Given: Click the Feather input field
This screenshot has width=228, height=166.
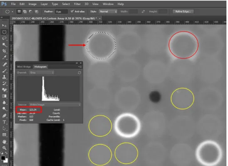Looking at the screenshot, I should click(x=61, y=12).
